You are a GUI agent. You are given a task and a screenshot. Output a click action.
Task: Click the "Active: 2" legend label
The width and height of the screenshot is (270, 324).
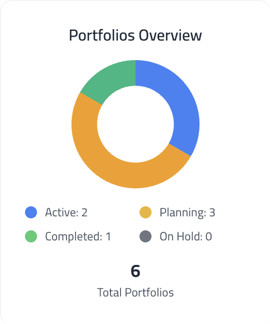point(66,212)
